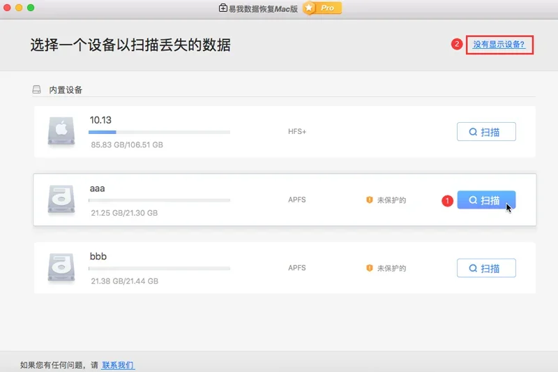Click the 10.13 usage progress bar
Screen dimensions: 558x372
pyautogui.click(x=159, y=132)
